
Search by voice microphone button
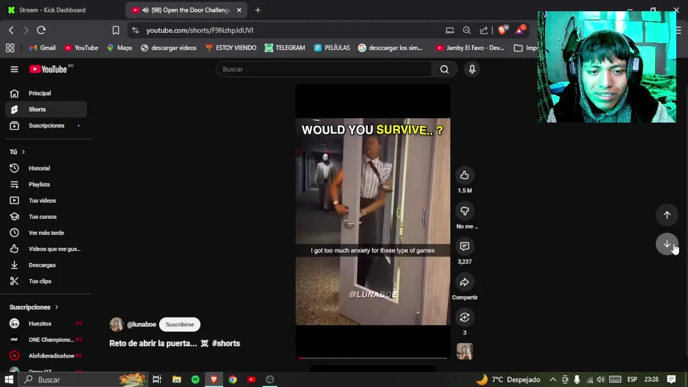click(472, 69)
